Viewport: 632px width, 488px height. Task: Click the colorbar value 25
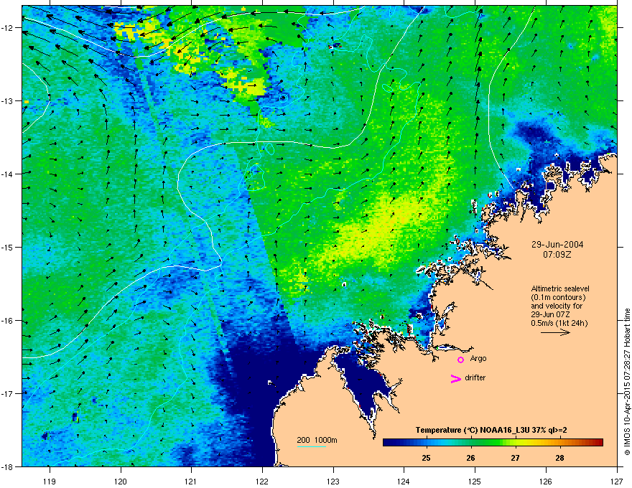pos(426,458)
